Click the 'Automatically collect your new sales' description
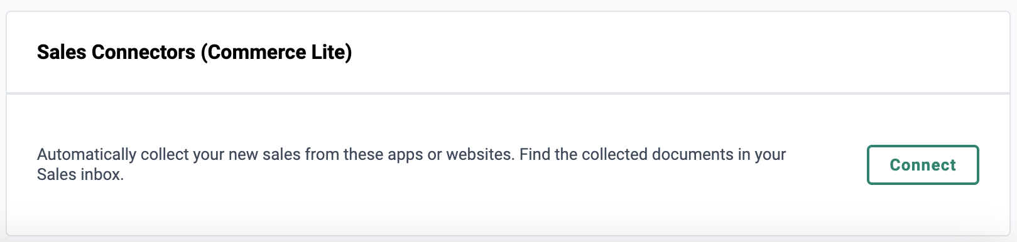The image size is (1017, 242). 411,164
